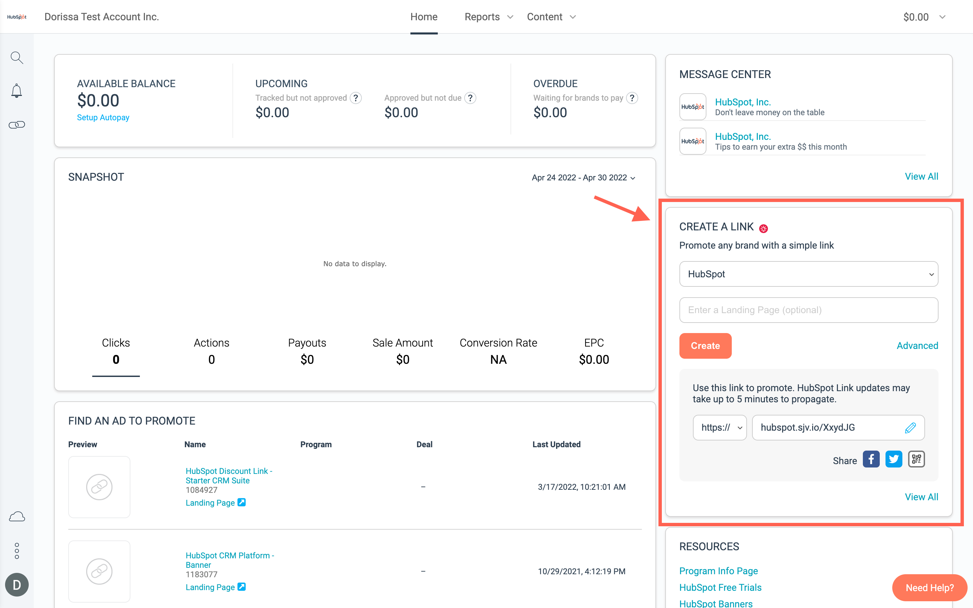This screenshot has height=608, width=973.
Task: Click the Program column header
Action: (316, 444)
